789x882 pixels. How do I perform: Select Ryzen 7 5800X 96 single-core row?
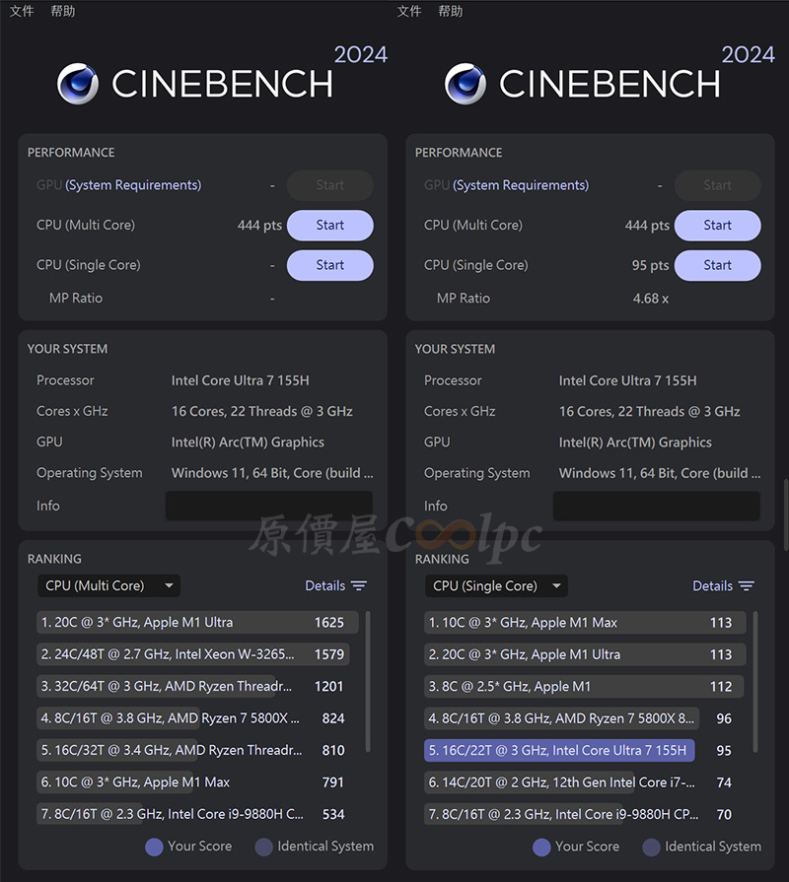click(x=585, y=718)
